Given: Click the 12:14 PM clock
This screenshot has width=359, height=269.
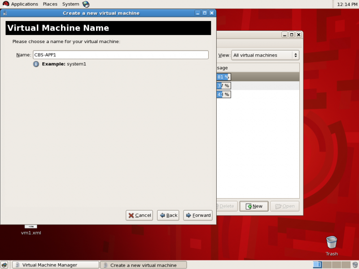Looking at the screenshot, I should tap(347, 4).
